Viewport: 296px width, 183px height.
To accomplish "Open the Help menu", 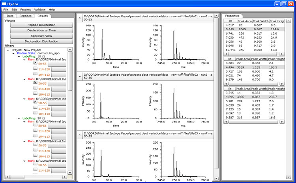I will click(x=52, y=9).
